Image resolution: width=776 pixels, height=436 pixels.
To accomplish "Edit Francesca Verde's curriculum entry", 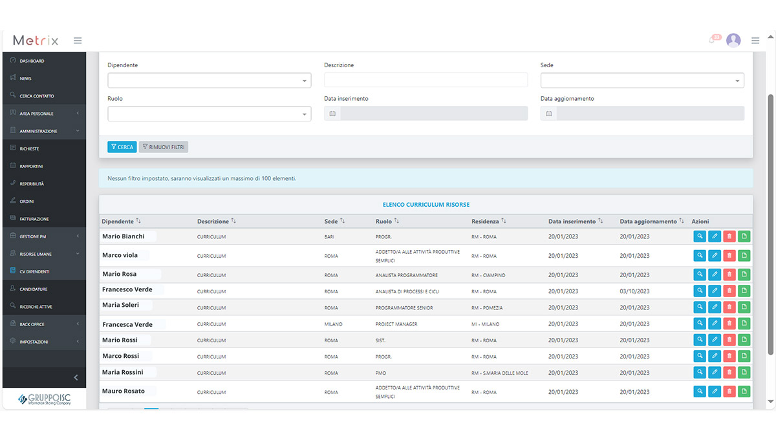I will 715,324.
